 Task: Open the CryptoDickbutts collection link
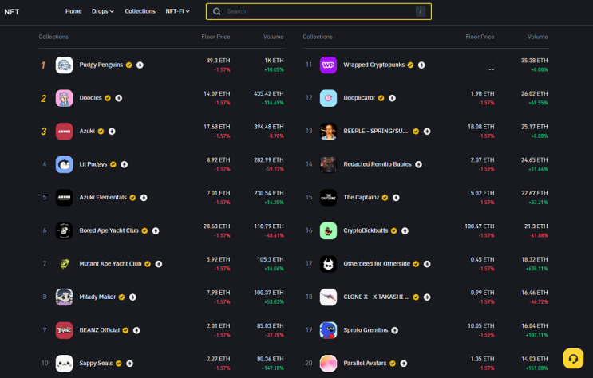click(366, 230)
